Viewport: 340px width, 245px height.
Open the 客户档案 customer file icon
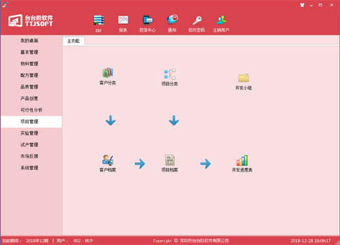[x=107, y=163]
